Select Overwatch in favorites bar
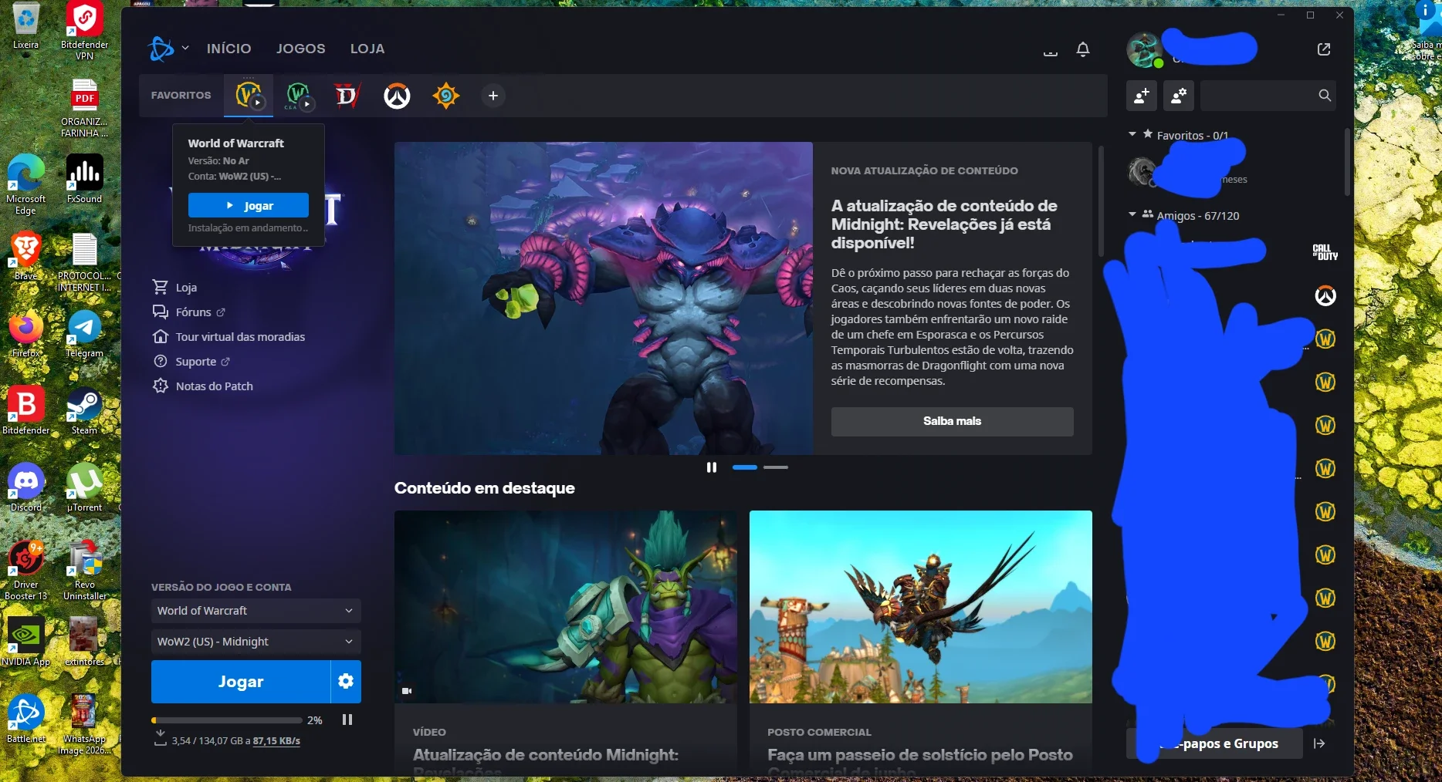This screenshot has height=782, width=1442. coord(397,96)
